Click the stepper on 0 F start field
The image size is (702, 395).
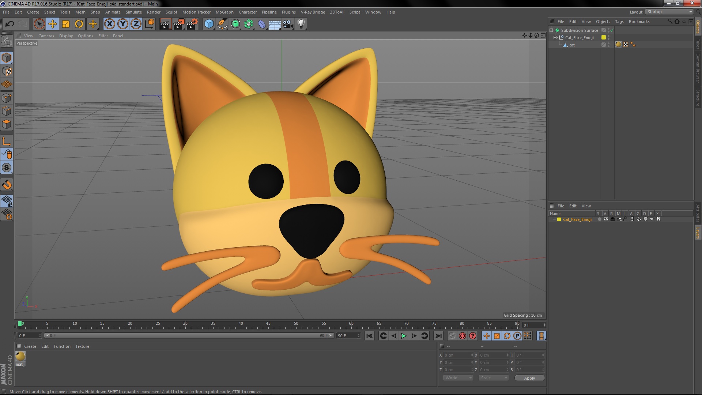(x=40, y=336)
